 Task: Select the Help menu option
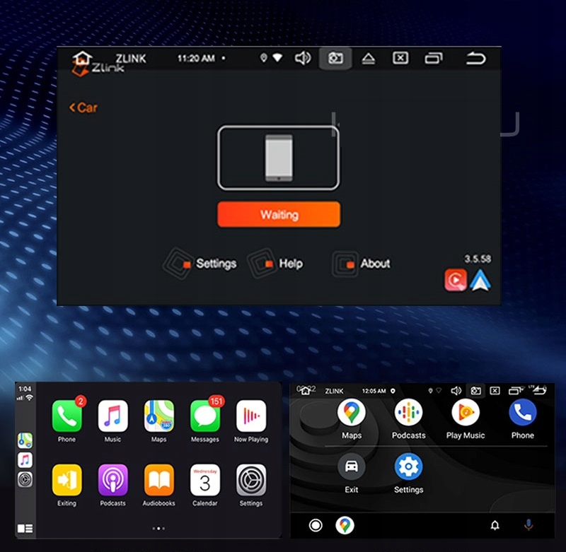tap(290, 264)
